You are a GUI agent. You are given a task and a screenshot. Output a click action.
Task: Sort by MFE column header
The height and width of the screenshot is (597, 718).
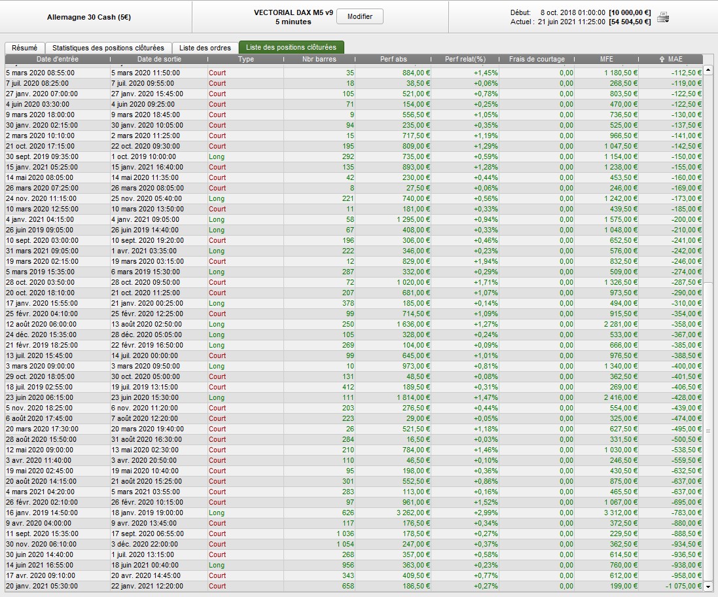tap(607, 60)
